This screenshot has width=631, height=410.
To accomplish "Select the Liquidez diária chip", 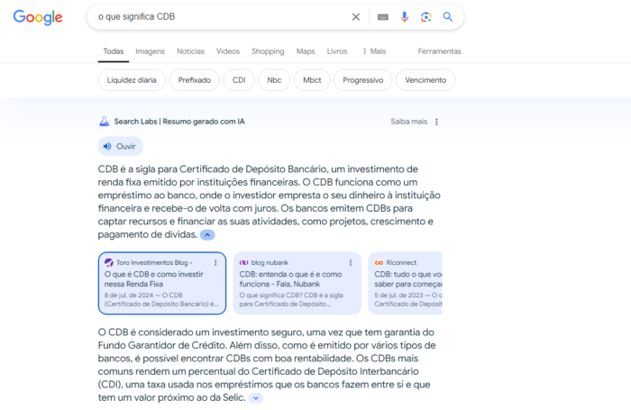I will point(132,80).
